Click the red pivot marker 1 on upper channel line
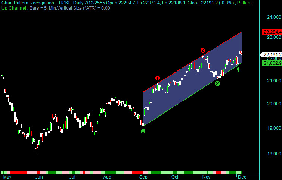The image size is (282, 180). click(158, 78)
